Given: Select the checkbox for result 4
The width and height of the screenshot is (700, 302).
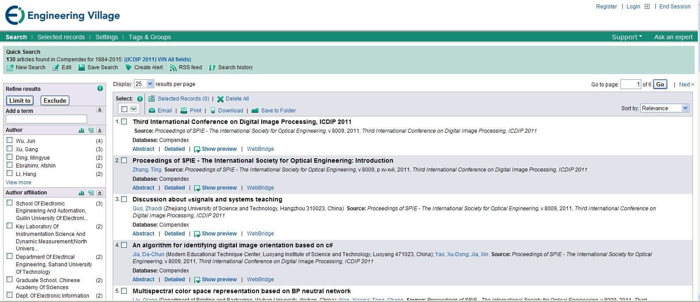Looking at the screenshot, I should click(x=124, y=245).
